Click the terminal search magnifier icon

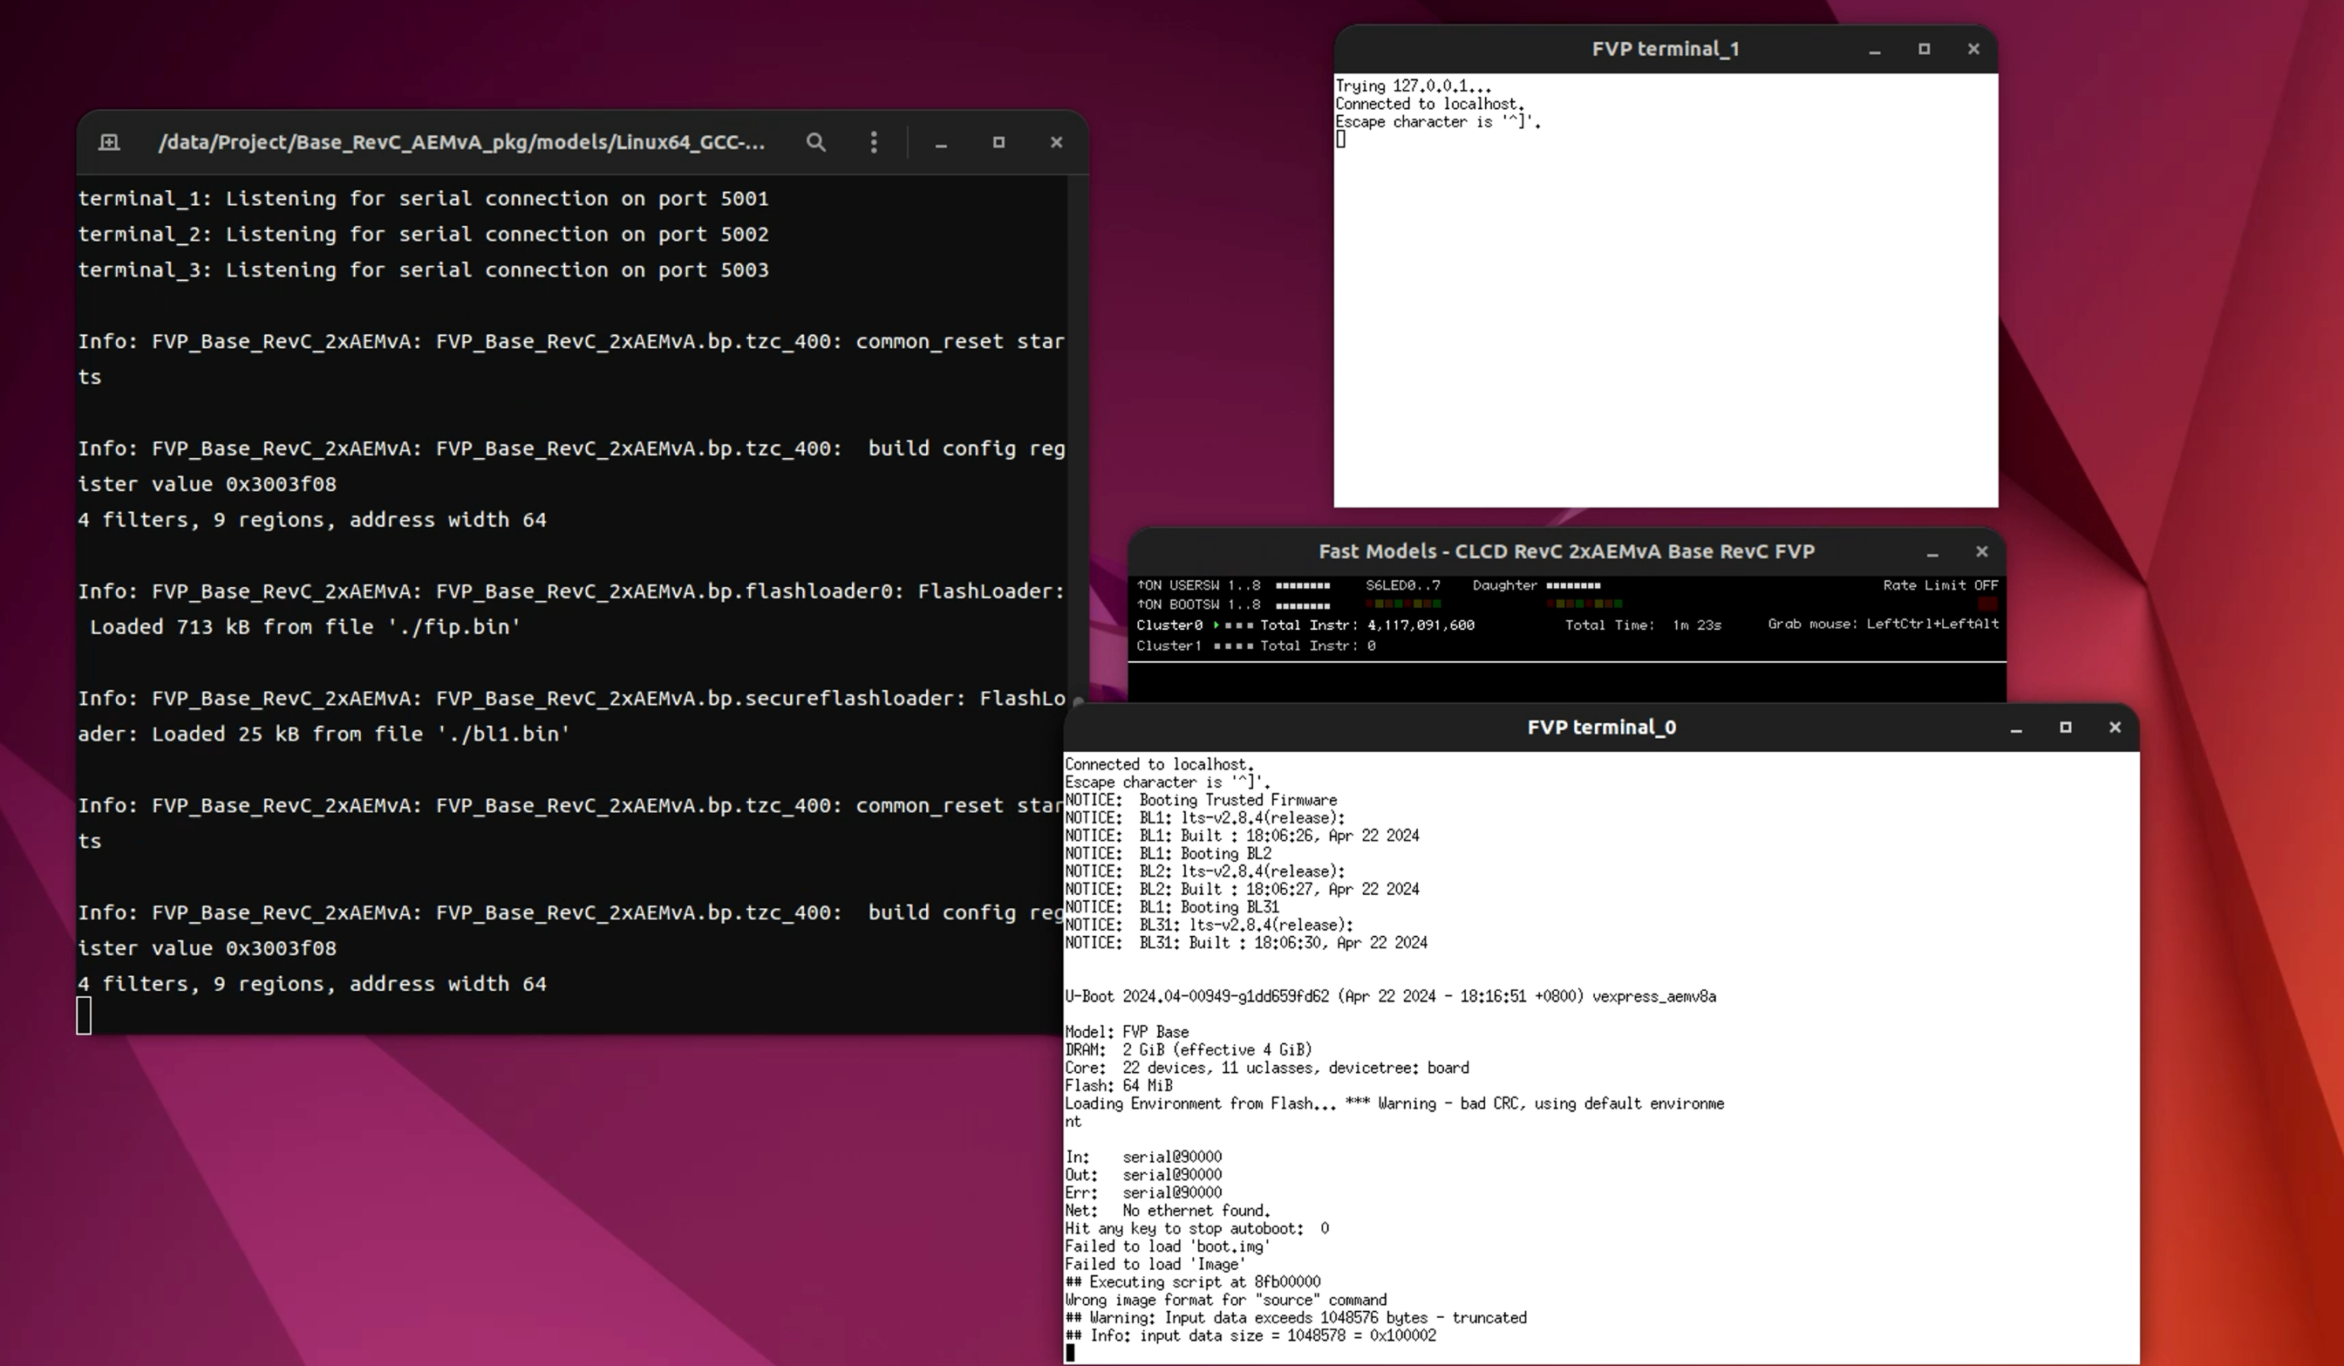815,142
